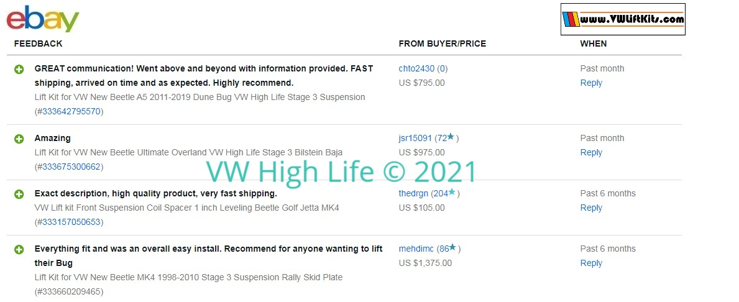Click green plus icon beside Everything fit feedback
The image size is (739, 302).
19,249
